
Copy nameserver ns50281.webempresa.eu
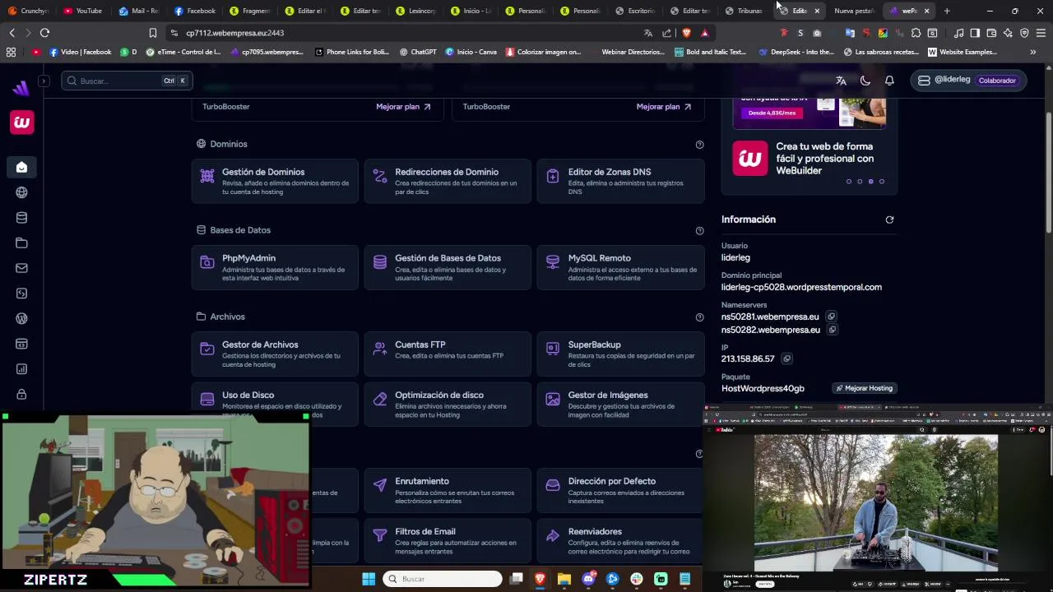point(832,317)
